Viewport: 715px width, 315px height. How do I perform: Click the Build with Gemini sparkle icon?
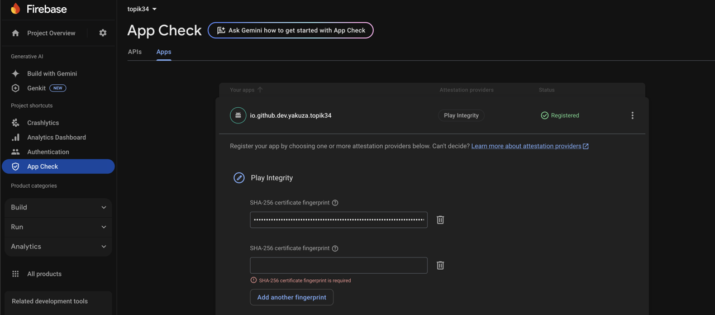(16, 74)
